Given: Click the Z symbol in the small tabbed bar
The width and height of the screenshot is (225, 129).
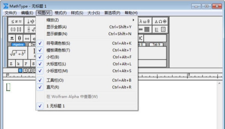Looking at the screenshot, I should (x=11, y=63).
